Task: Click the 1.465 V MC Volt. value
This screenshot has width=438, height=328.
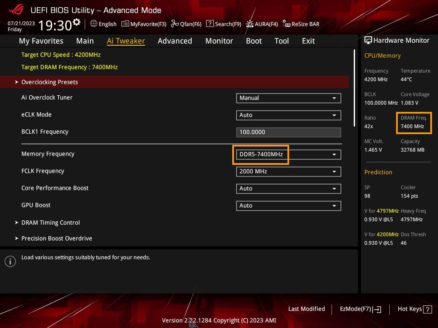Action: [x=373, y=150]
